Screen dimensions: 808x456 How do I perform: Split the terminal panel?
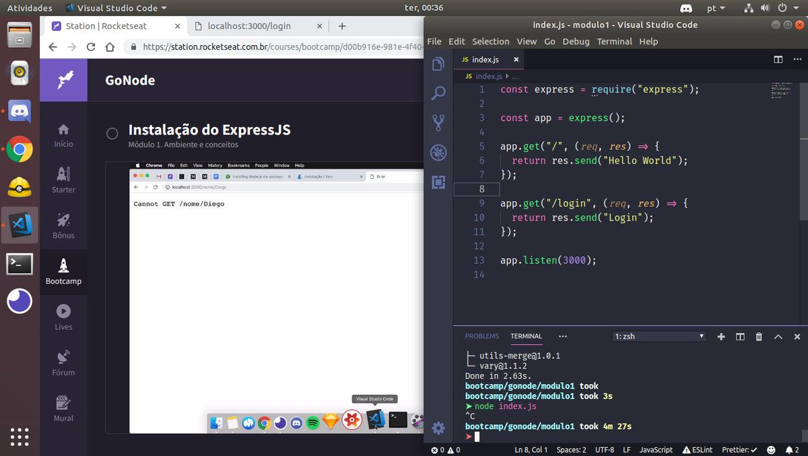pos(740,336)
